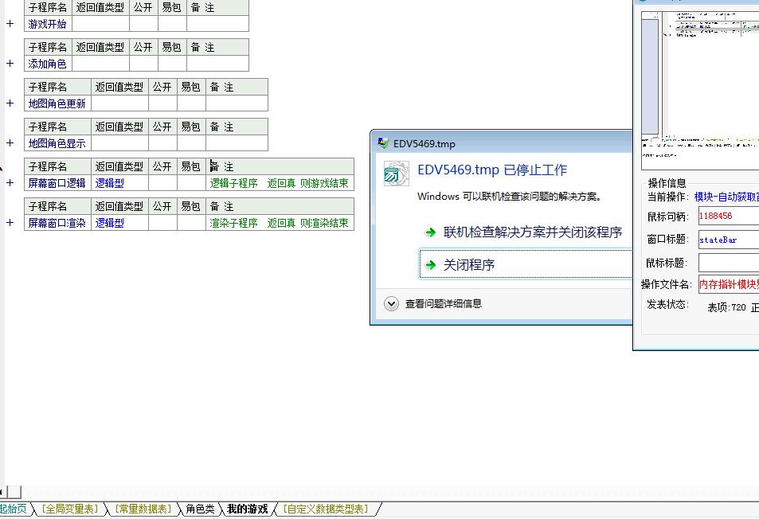Expand the 游戏开始 subroutine plus sign
The width and height of the screenshot is (759, 519).
[10, 23]
